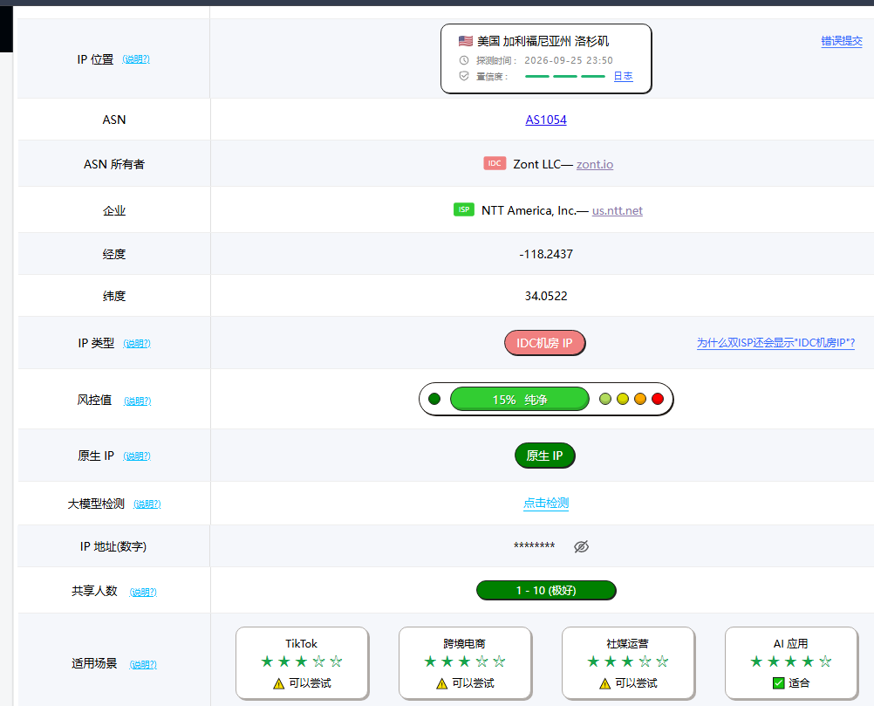Click the 1 - 10 (极好) shared users badge

[x=546, y=591]
